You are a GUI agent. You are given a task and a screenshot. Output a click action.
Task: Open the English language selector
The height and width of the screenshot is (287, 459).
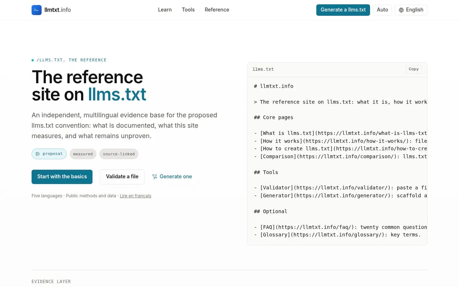(x=411, y=10)
